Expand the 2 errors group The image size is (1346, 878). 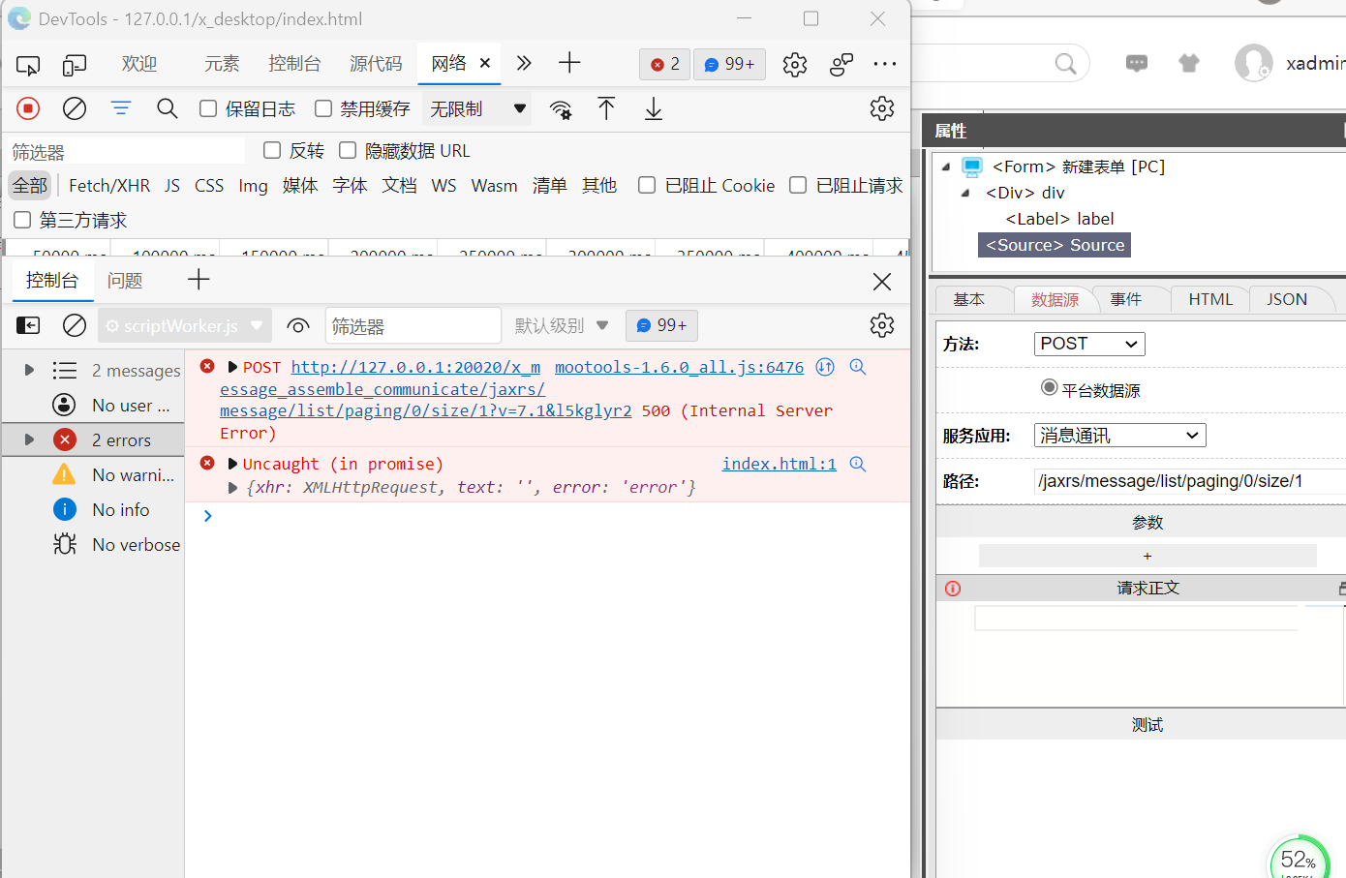[x=30, y=439]
